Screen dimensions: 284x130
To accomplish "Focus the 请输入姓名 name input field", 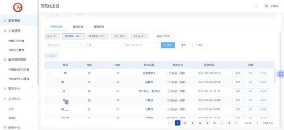I will (x=63, y=45).
